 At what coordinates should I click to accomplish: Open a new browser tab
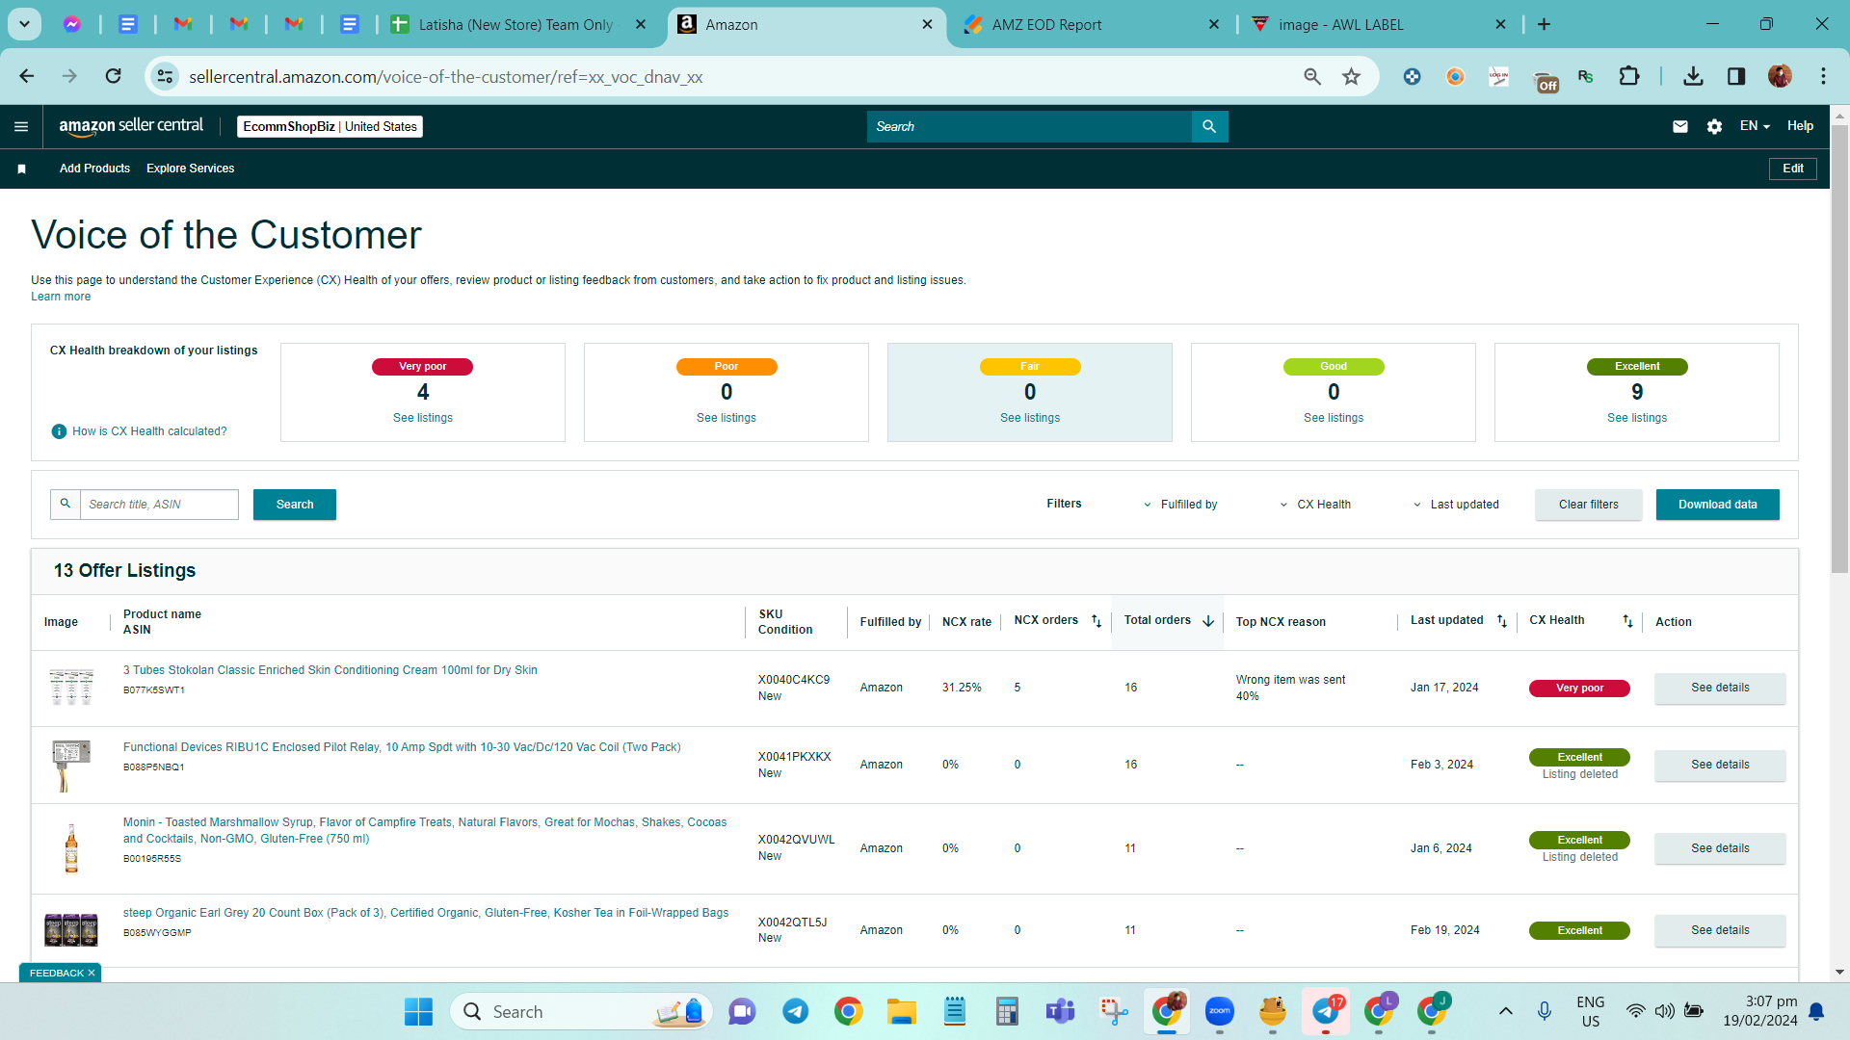pyautogui.click(x=1545, y=24)
